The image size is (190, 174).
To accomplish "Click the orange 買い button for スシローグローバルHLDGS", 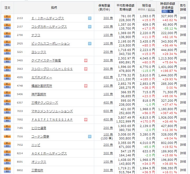I will pyautogui.click(x=7, y=67).
